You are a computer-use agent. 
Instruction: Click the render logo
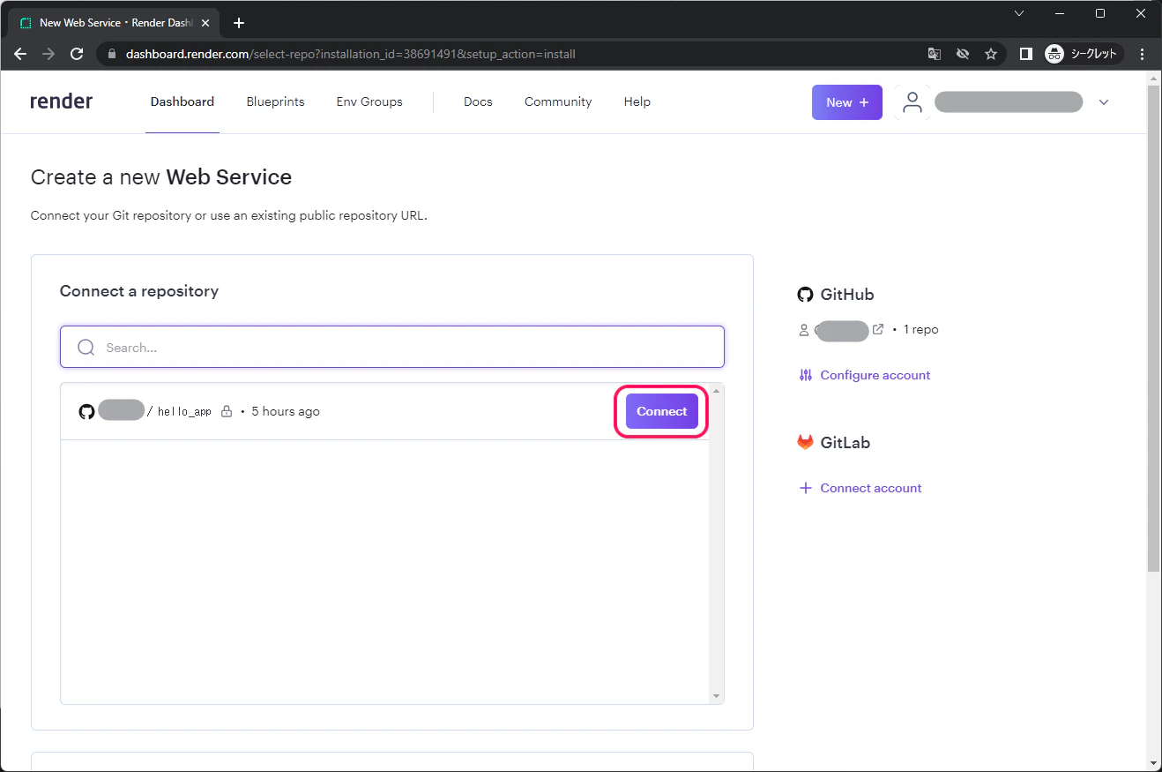tap(62, 101)
